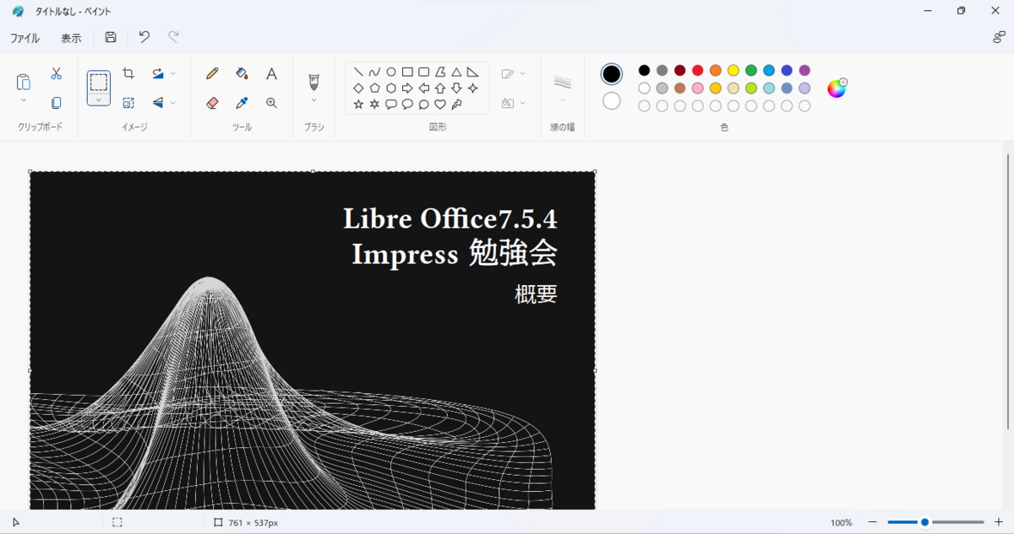Pick the right arrow shape

407,88
